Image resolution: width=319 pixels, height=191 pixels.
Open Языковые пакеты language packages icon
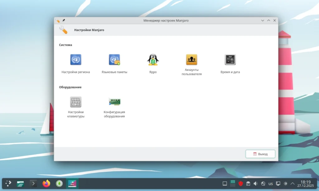pos(114,59)
